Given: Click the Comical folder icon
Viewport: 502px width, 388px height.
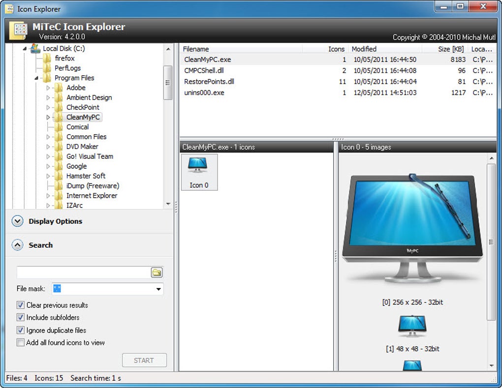Looking at the screenshot, I should [x=59, y=127].
